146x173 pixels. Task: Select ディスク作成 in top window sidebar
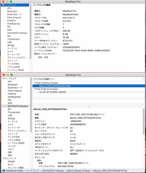(13, 64)
